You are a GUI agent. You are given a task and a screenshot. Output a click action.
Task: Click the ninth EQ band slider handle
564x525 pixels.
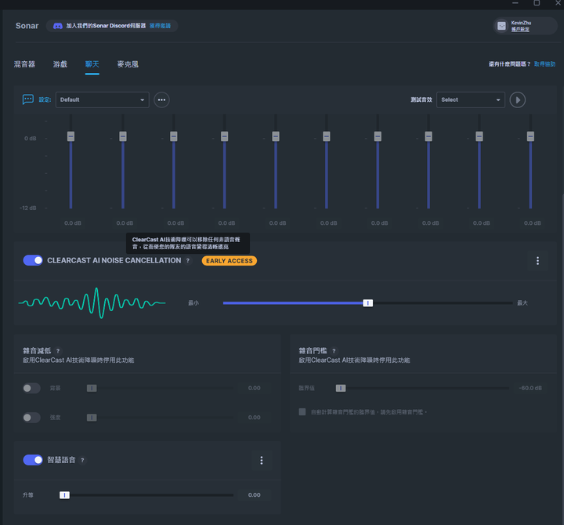click(x=479, y=136)
